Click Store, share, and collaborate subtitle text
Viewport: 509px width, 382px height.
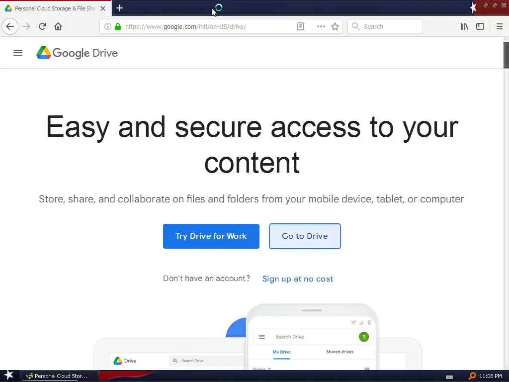(x=251, y=199)
